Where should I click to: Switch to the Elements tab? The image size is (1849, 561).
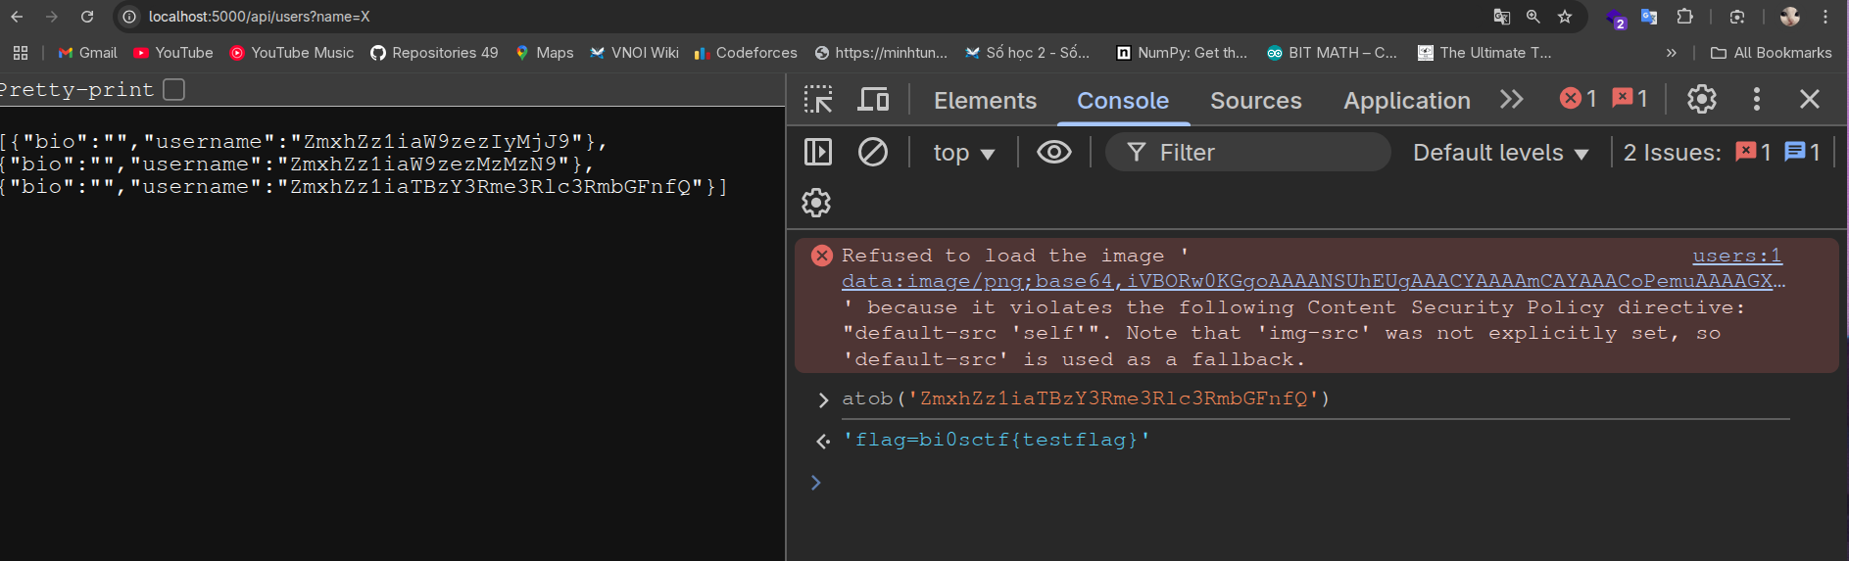point(985,101)
